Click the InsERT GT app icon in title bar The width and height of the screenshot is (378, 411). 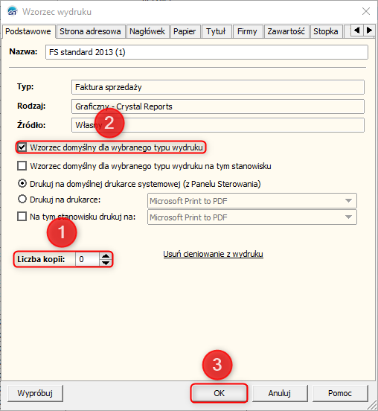pos(13,11)
